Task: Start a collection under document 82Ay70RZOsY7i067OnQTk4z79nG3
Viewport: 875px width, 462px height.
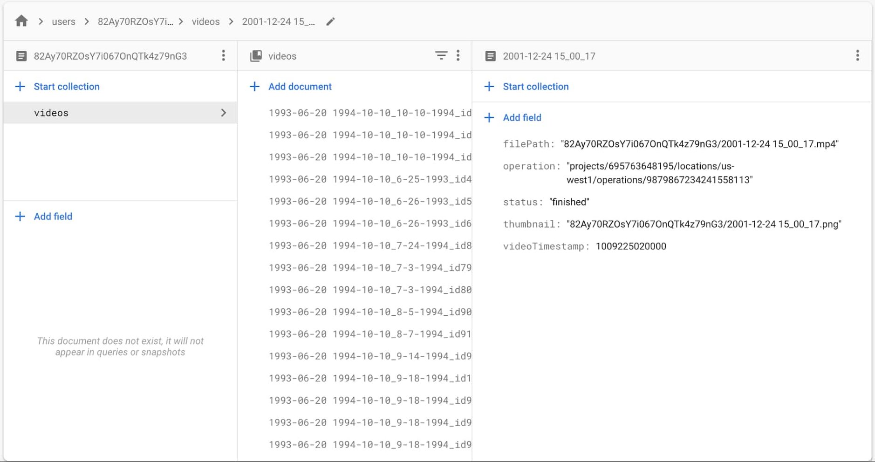Action: (57, 87)
